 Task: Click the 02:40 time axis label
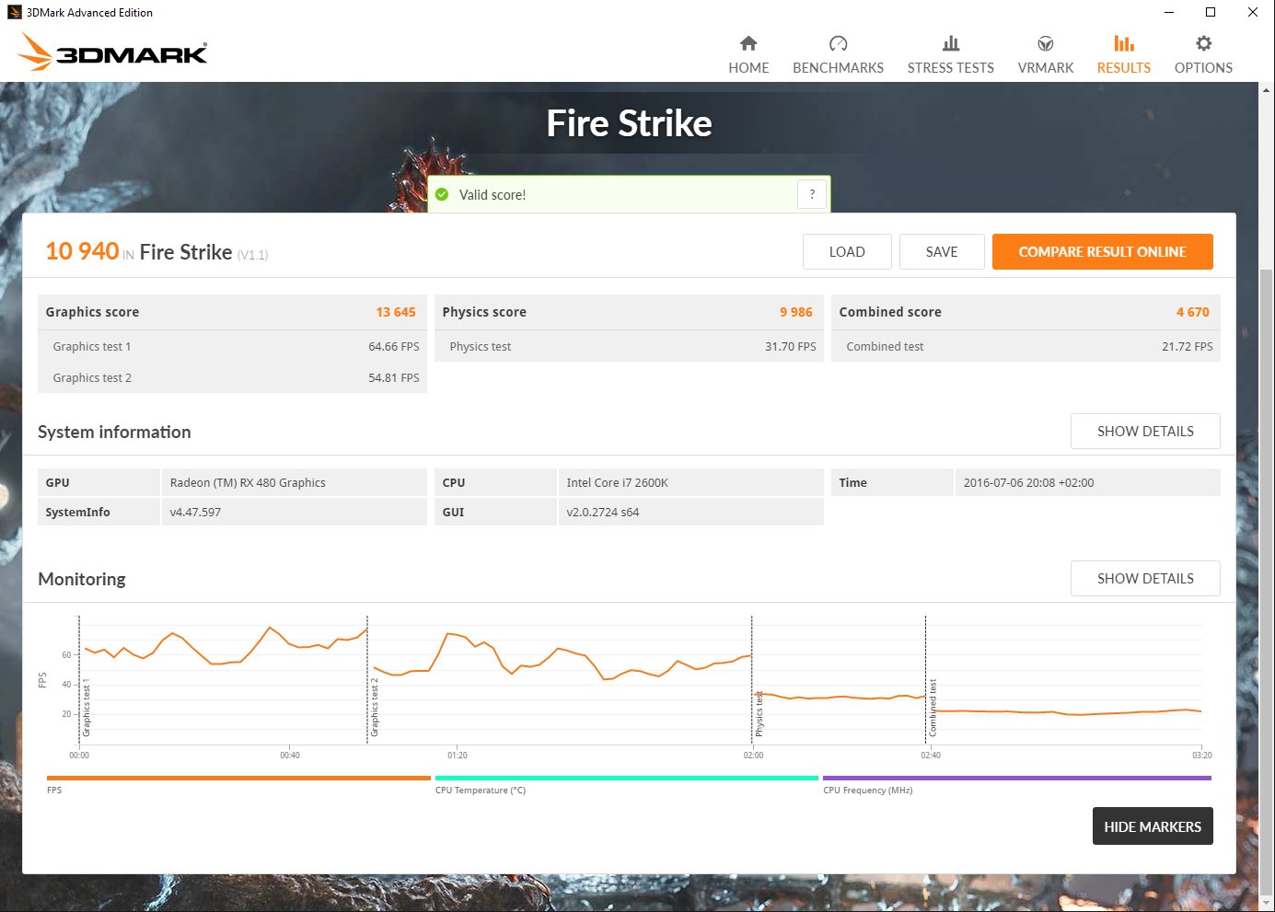[x=931, y=755]
